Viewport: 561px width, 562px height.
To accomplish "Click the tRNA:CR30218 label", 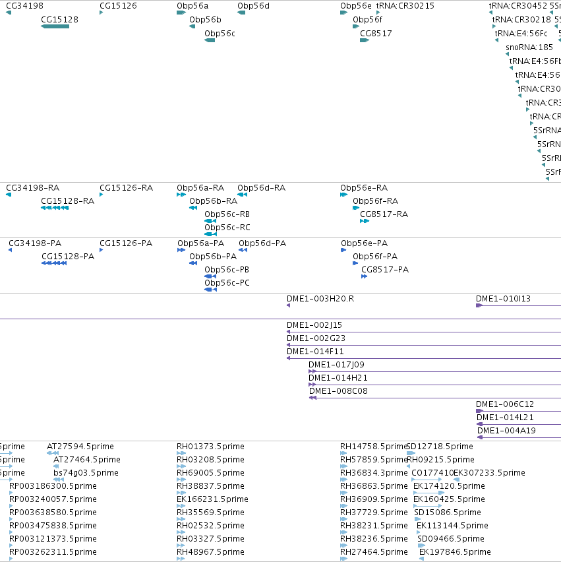I will pos(521,19).
